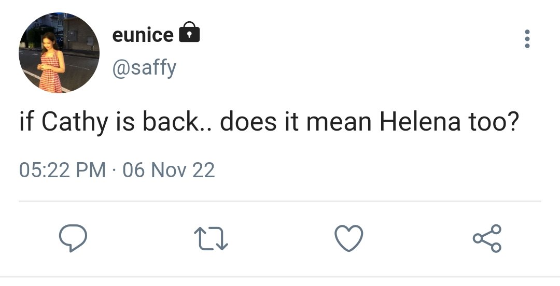Screen dimensions: 560x286
Task: Click the word Cathy in the tweet
Action: point(75,122)
